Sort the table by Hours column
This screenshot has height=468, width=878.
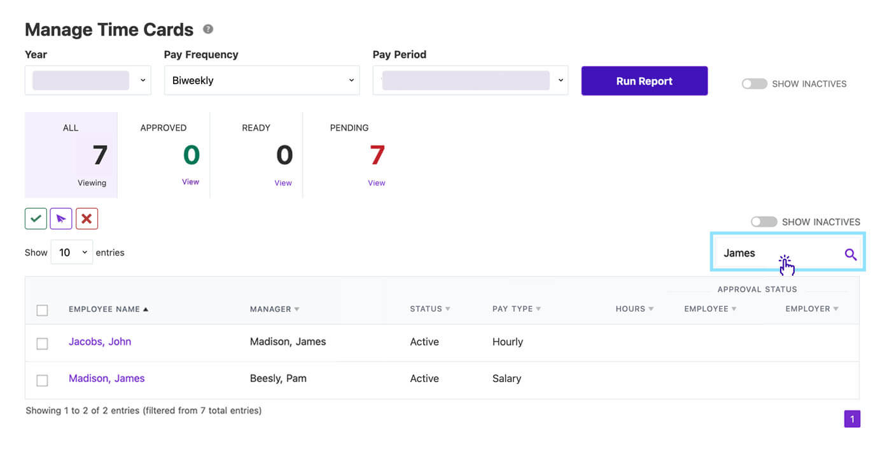tap(634, 309)
